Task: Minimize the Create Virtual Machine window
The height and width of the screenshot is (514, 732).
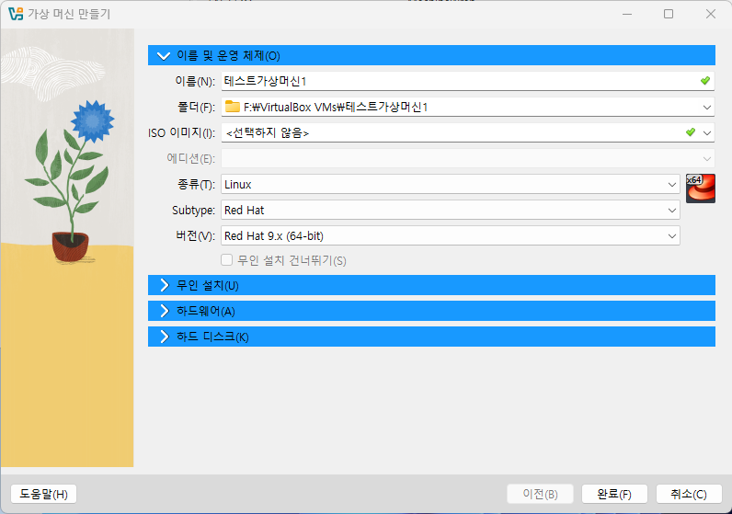Action: tap(627, 14)
